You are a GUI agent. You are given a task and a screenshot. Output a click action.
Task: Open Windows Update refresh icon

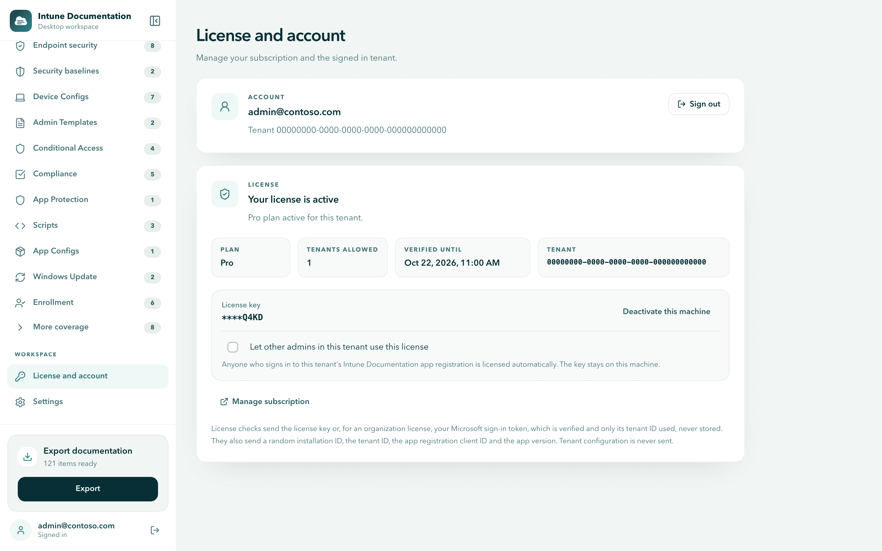(x=21, y=277)
